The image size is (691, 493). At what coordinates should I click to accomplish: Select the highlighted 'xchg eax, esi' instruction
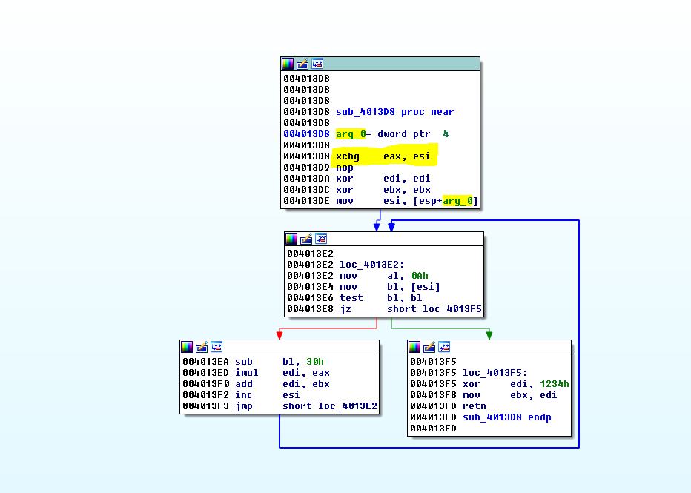[x=383, y=156]
